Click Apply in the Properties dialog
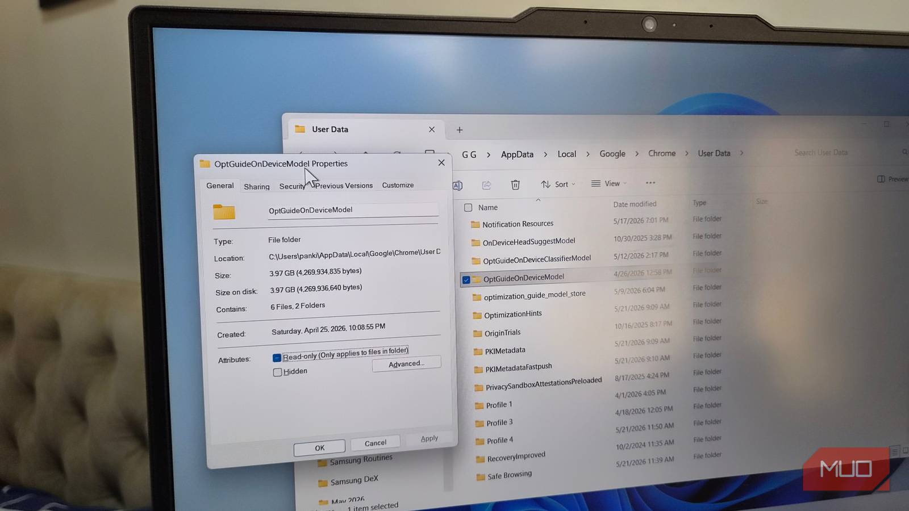Viewport: 909px width, 511px height. 430,438
